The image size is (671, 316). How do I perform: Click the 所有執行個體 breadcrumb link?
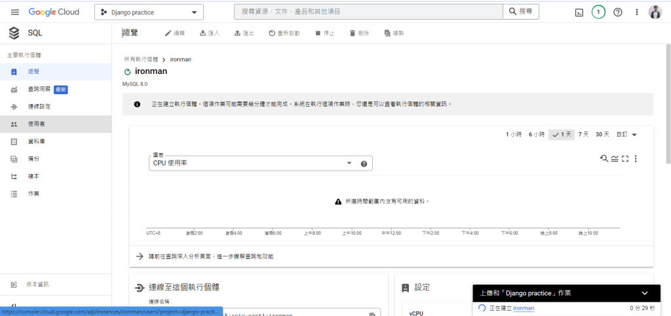(x=142, y=60)
